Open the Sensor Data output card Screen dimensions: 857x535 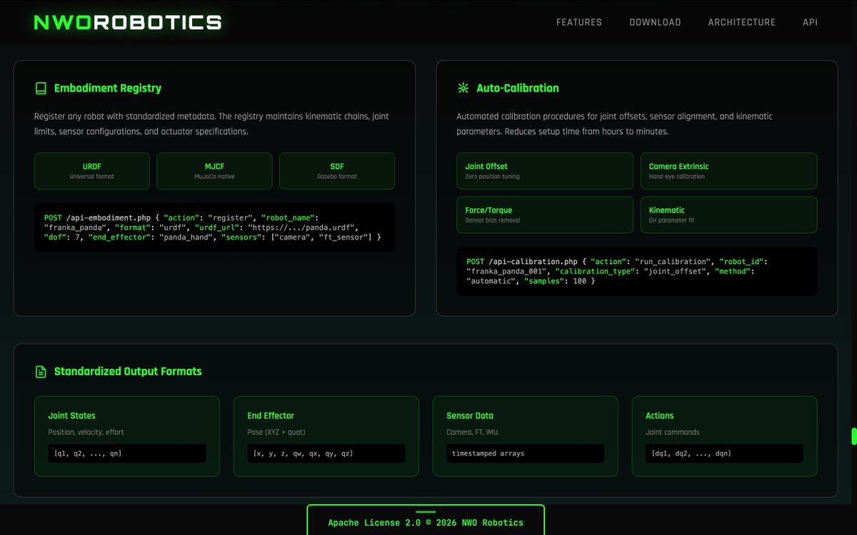(526, 437)
